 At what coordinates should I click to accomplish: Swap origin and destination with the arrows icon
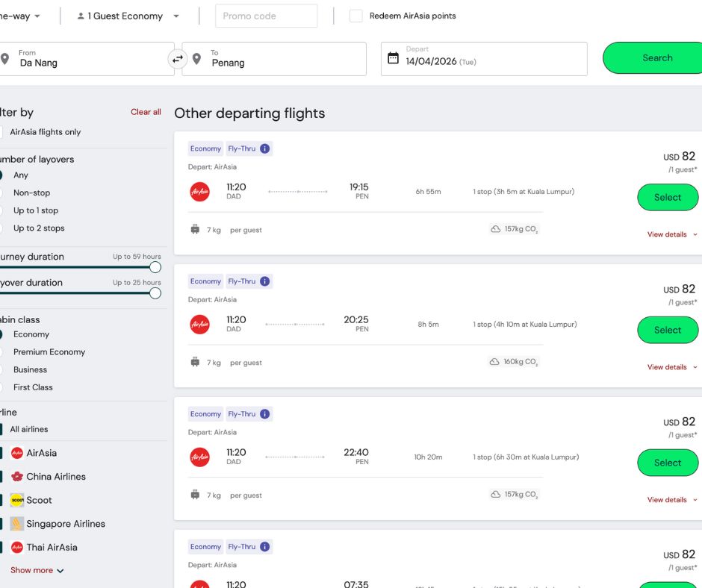click(178, 59)
